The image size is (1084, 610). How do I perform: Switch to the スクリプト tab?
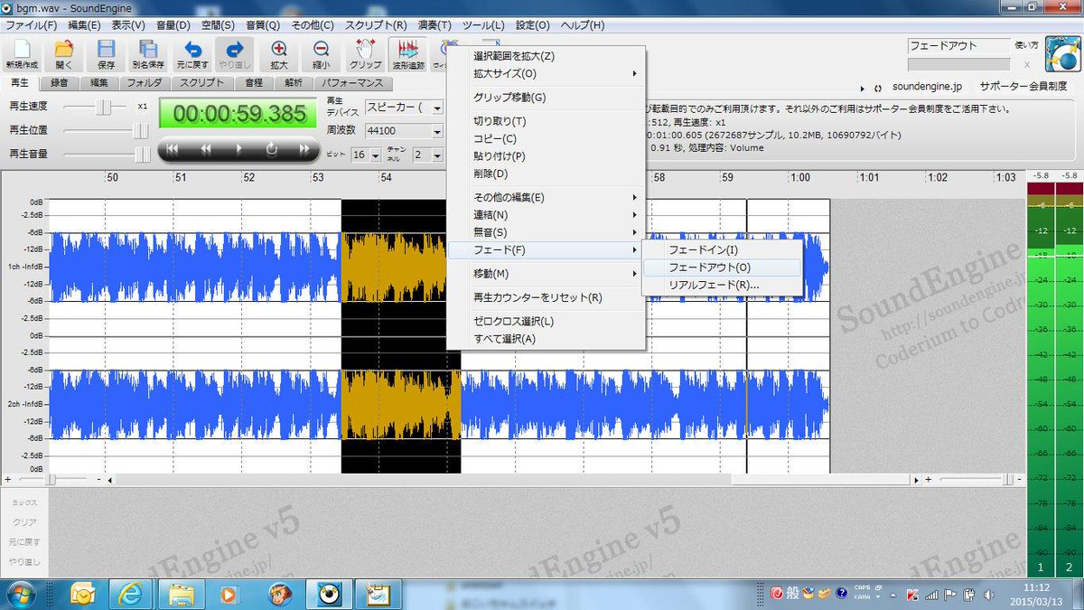click(x=202, y=83)
